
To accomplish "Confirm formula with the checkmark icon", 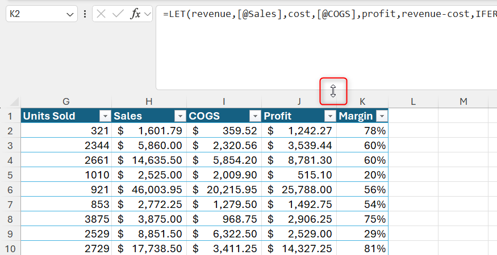I will 118,14.
